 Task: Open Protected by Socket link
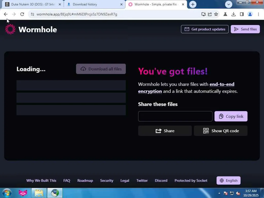pyautogui.click(x=191, y=180)
